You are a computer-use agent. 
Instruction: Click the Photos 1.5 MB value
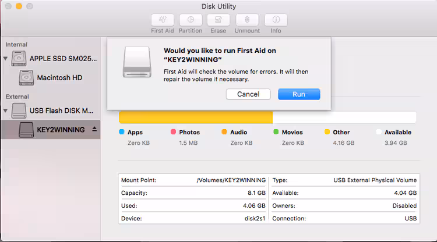pyautogui.click(x=188, y=143)
